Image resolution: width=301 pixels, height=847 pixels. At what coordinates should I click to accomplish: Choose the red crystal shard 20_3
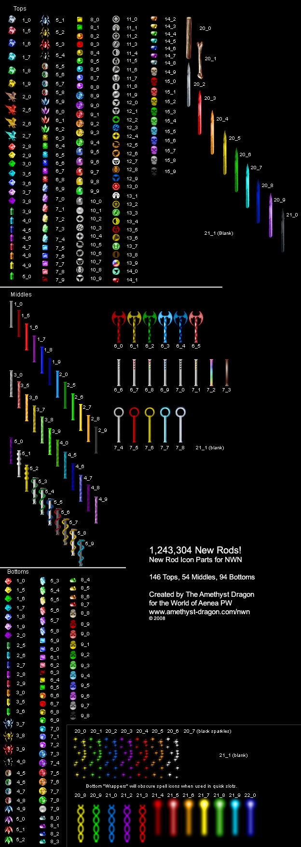(x=200, y=113)
